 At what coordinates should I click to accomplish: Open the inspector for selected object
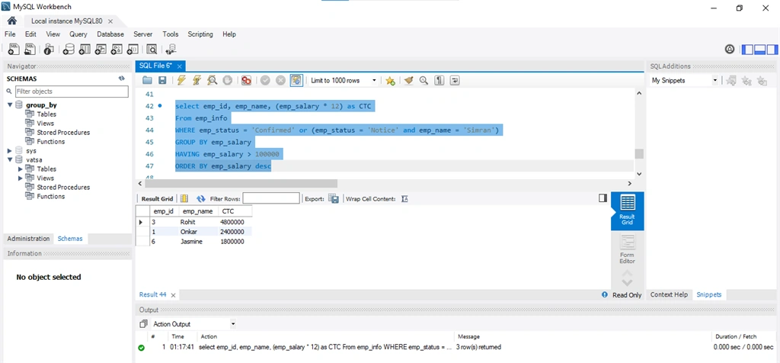pos(48,49)
